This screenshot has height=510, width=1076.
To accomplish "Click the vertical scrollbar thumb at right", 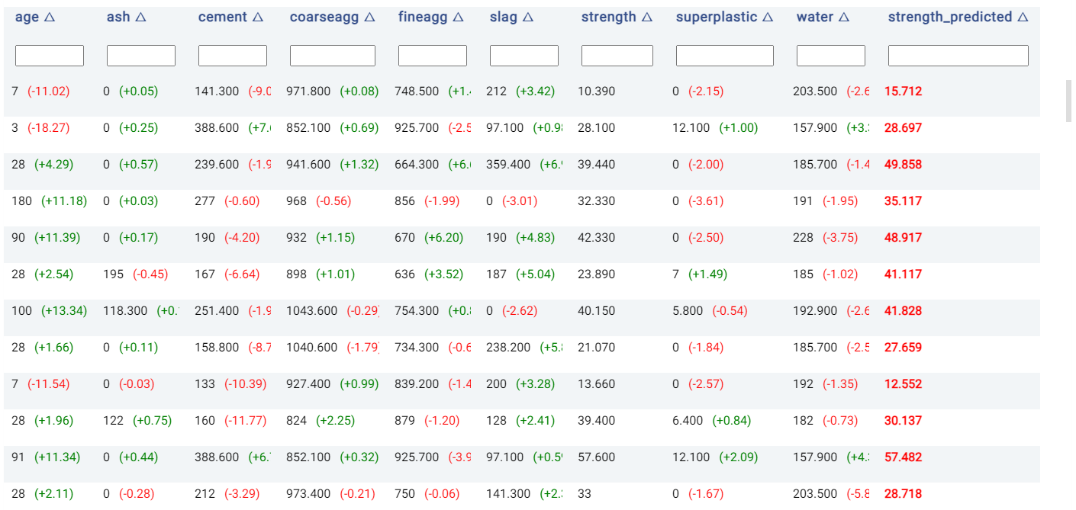I will click(1068, 100).
